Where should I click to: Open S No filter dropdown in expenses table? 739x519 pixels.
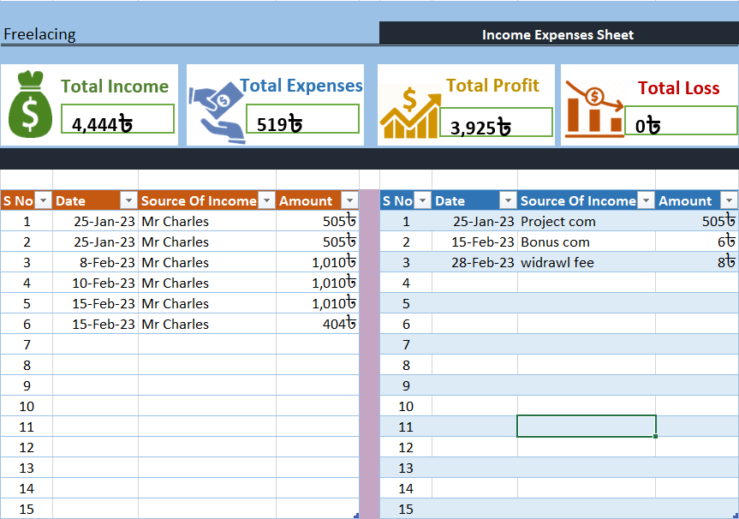[423, 201]
